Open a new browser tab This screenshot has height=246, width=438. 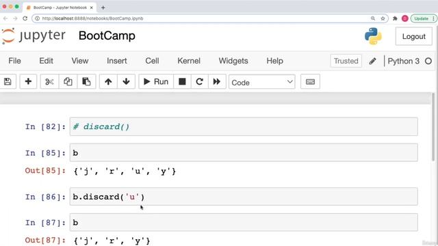tap(103, 8)
